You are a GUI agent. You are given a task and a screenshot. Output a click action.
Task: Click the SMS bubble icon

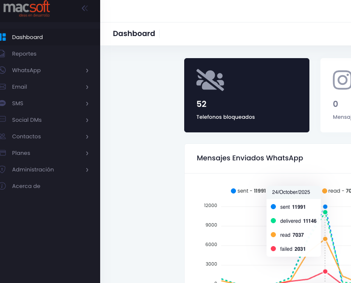click(3, 103)
